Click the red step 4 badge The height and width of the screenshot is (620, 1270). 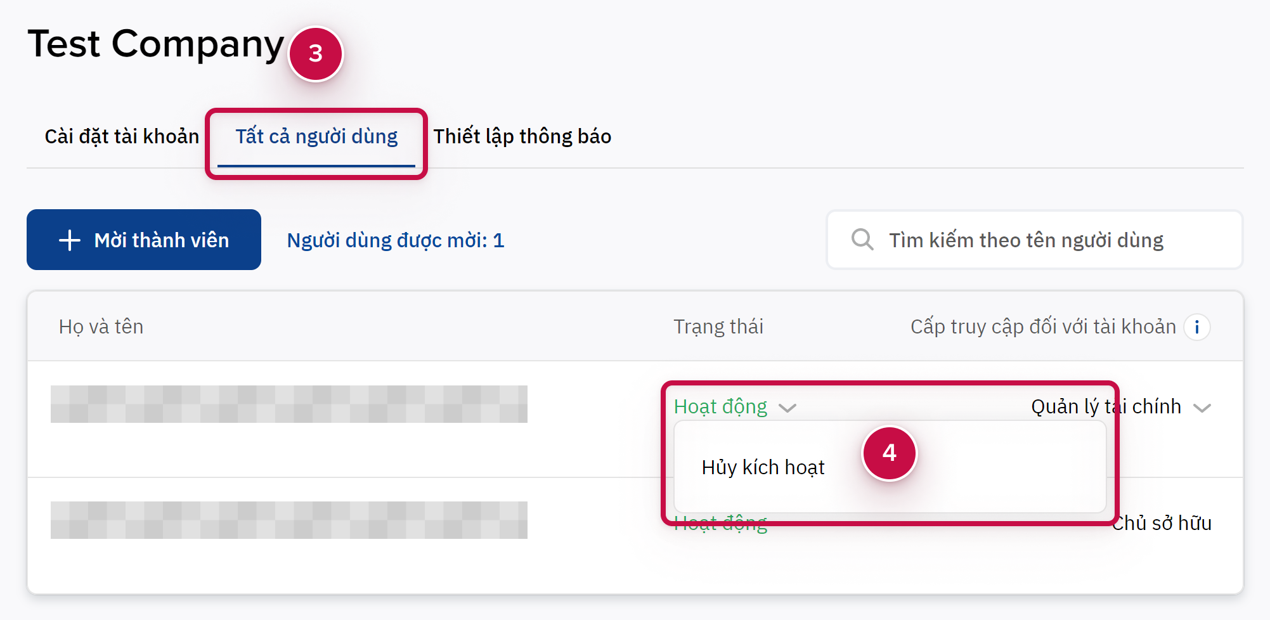point(889,453)
